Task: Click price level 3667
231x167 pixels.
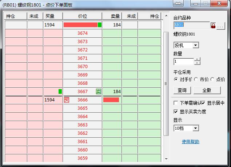Action: [x=83, y=92]
